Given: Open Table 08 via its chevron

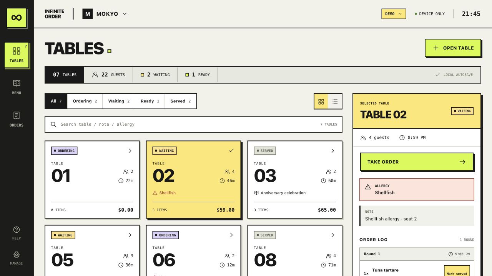Looking at the screenshot, I should [333, 235].
